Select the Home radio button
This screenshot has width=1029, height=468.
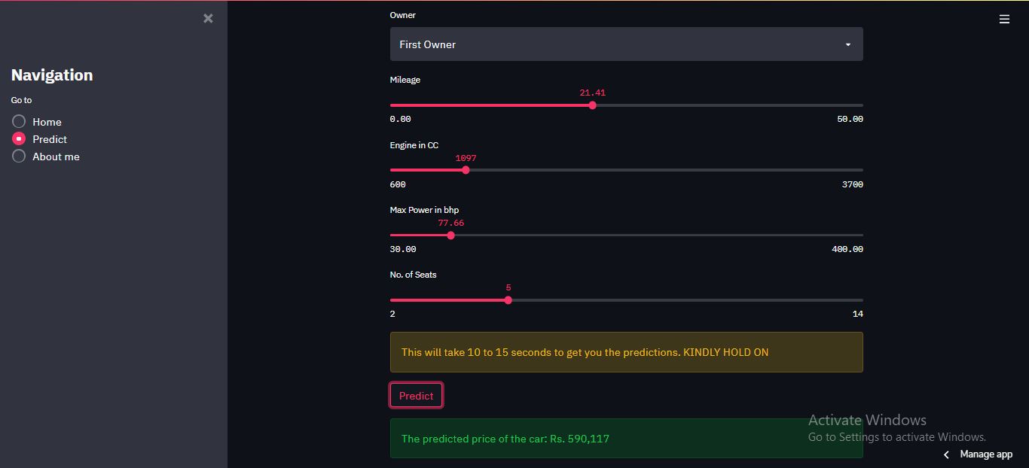(x=19, y=121)
